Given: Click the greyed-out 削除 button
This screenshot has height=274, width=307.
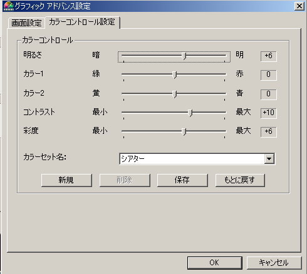Looking at the screenshot, I should coord(125,180).
